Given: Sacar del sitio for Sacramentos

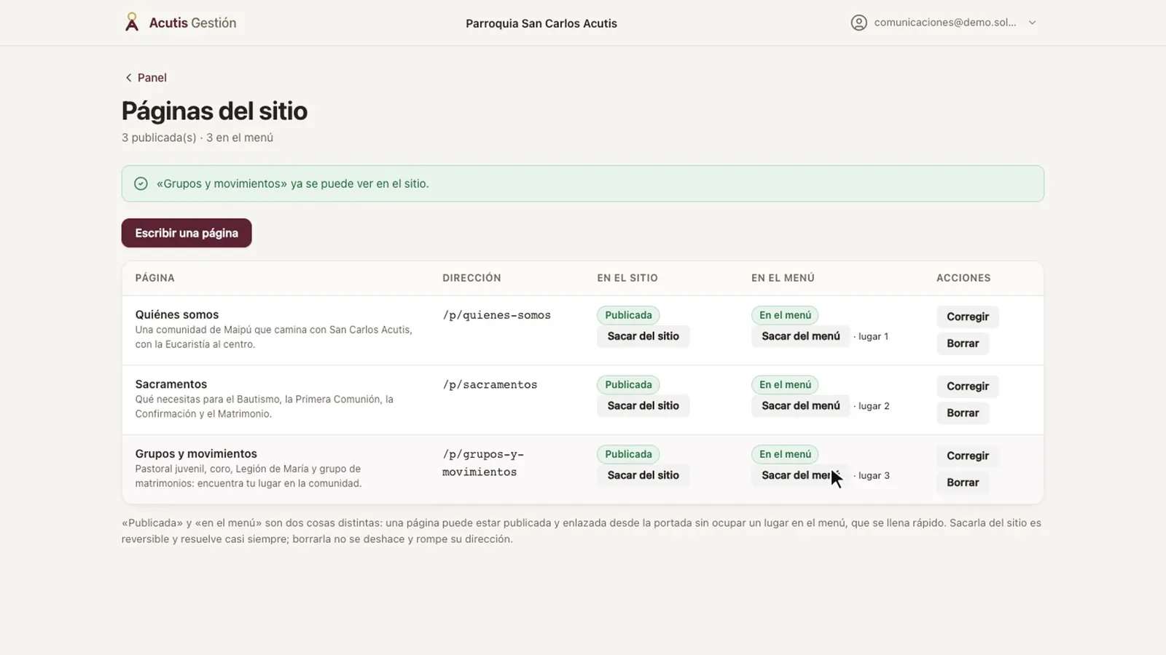Looking at the screenshot, I should pos(643,405).
